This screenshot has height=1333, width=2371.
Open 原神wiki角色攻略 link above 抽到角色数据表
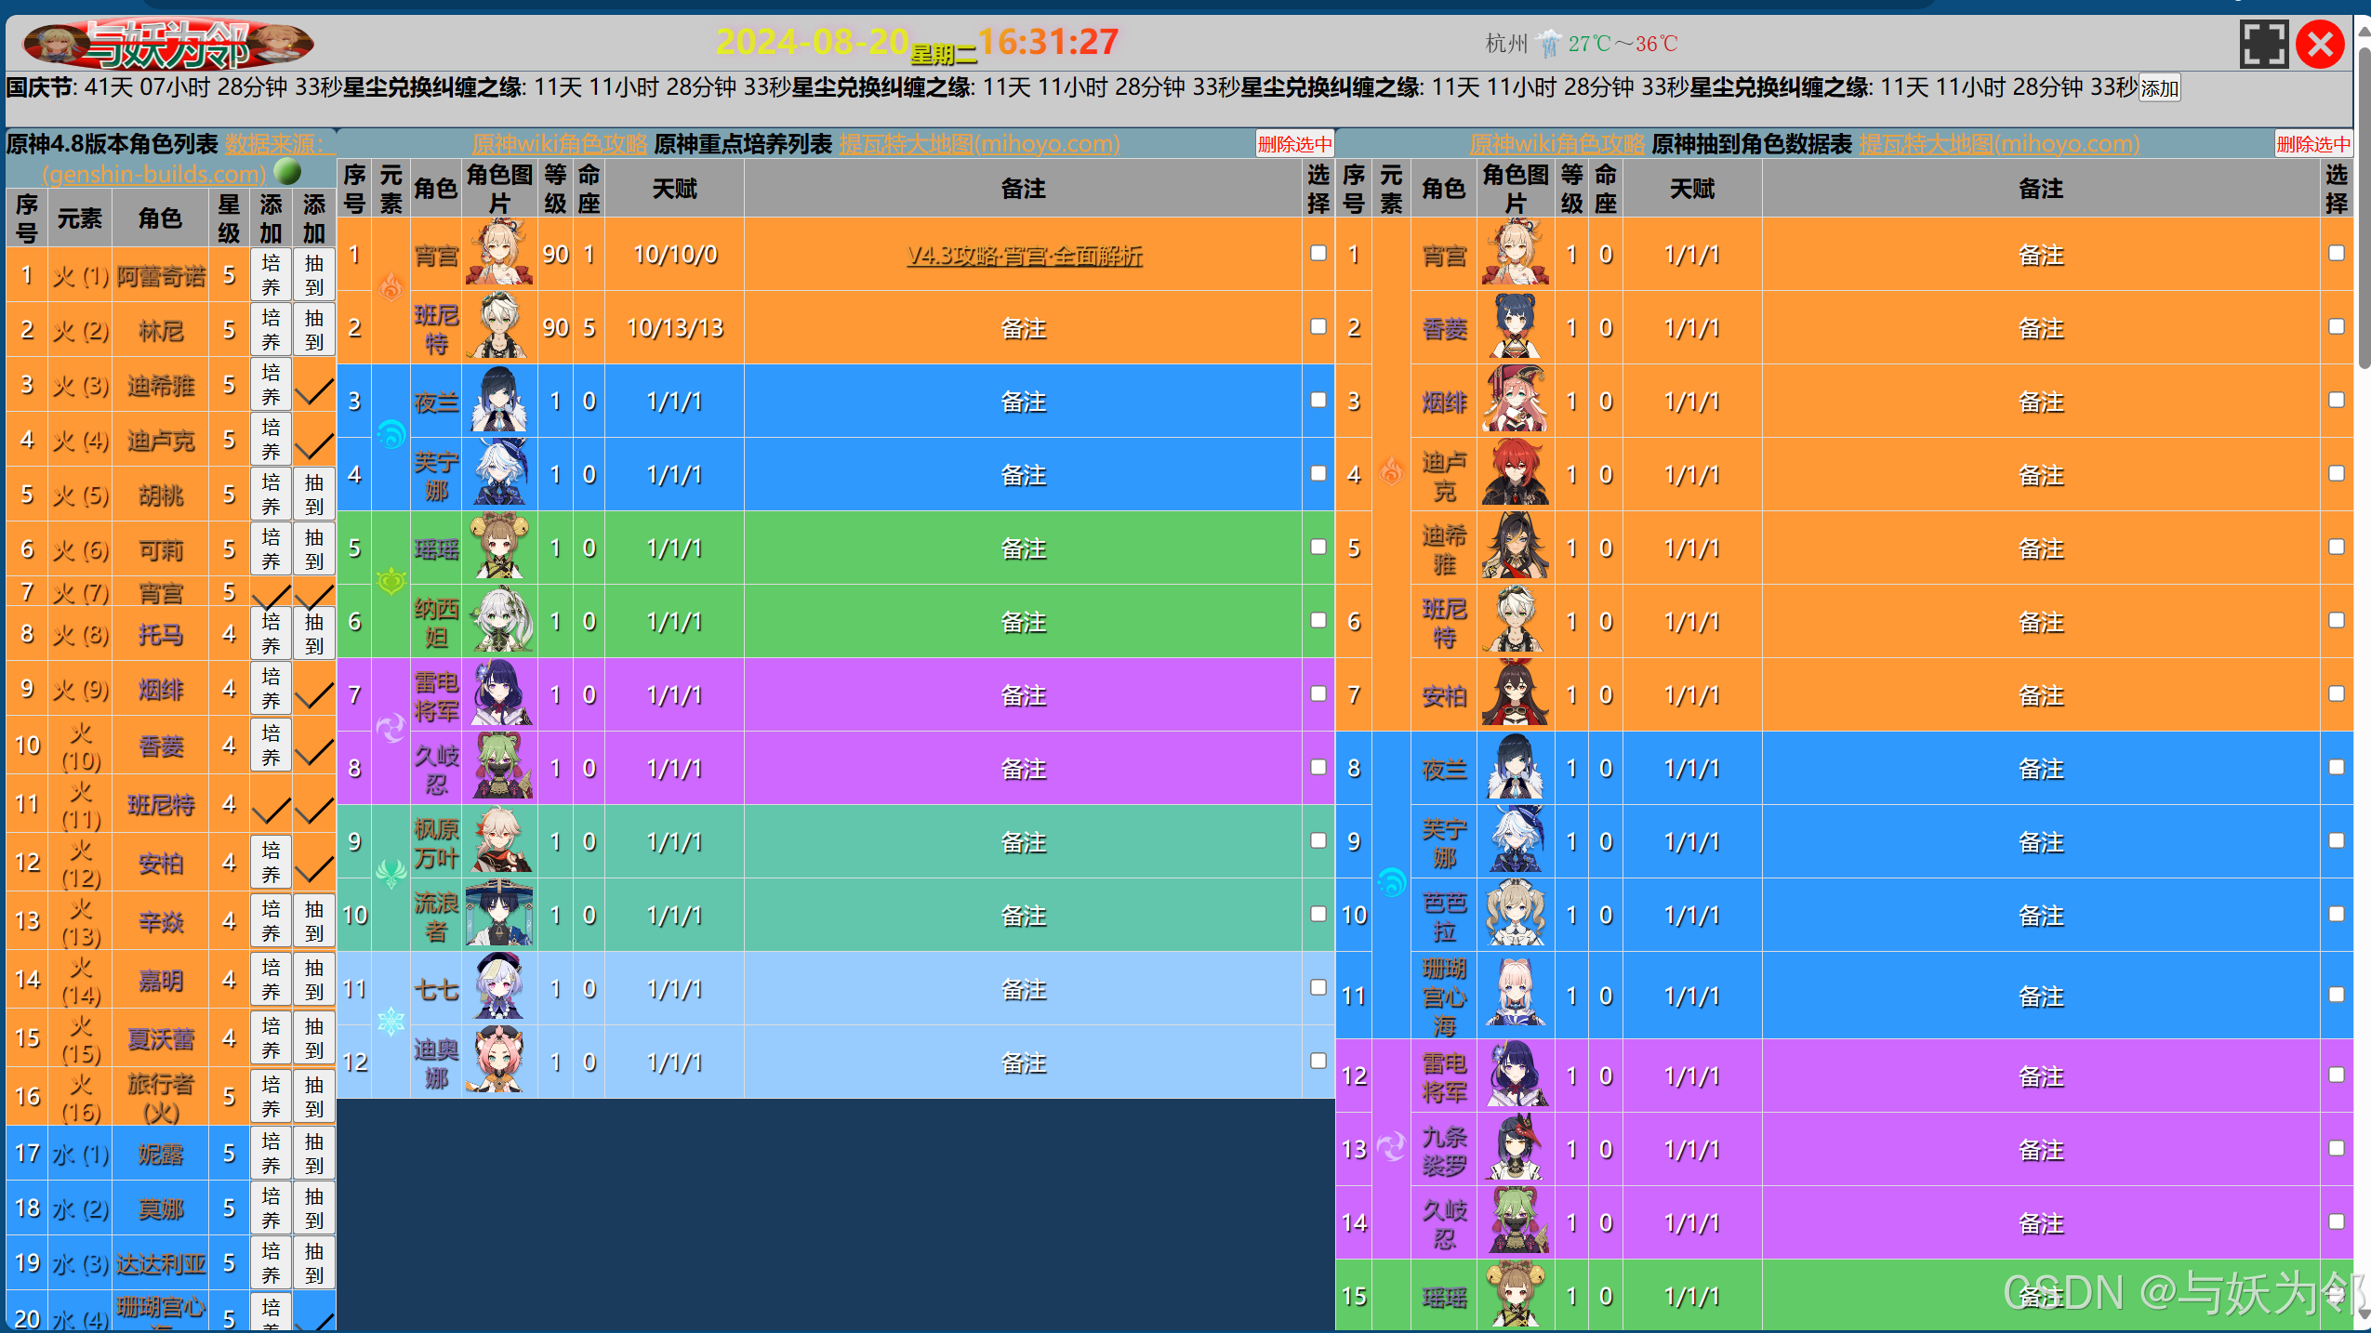pos(1556,144)
